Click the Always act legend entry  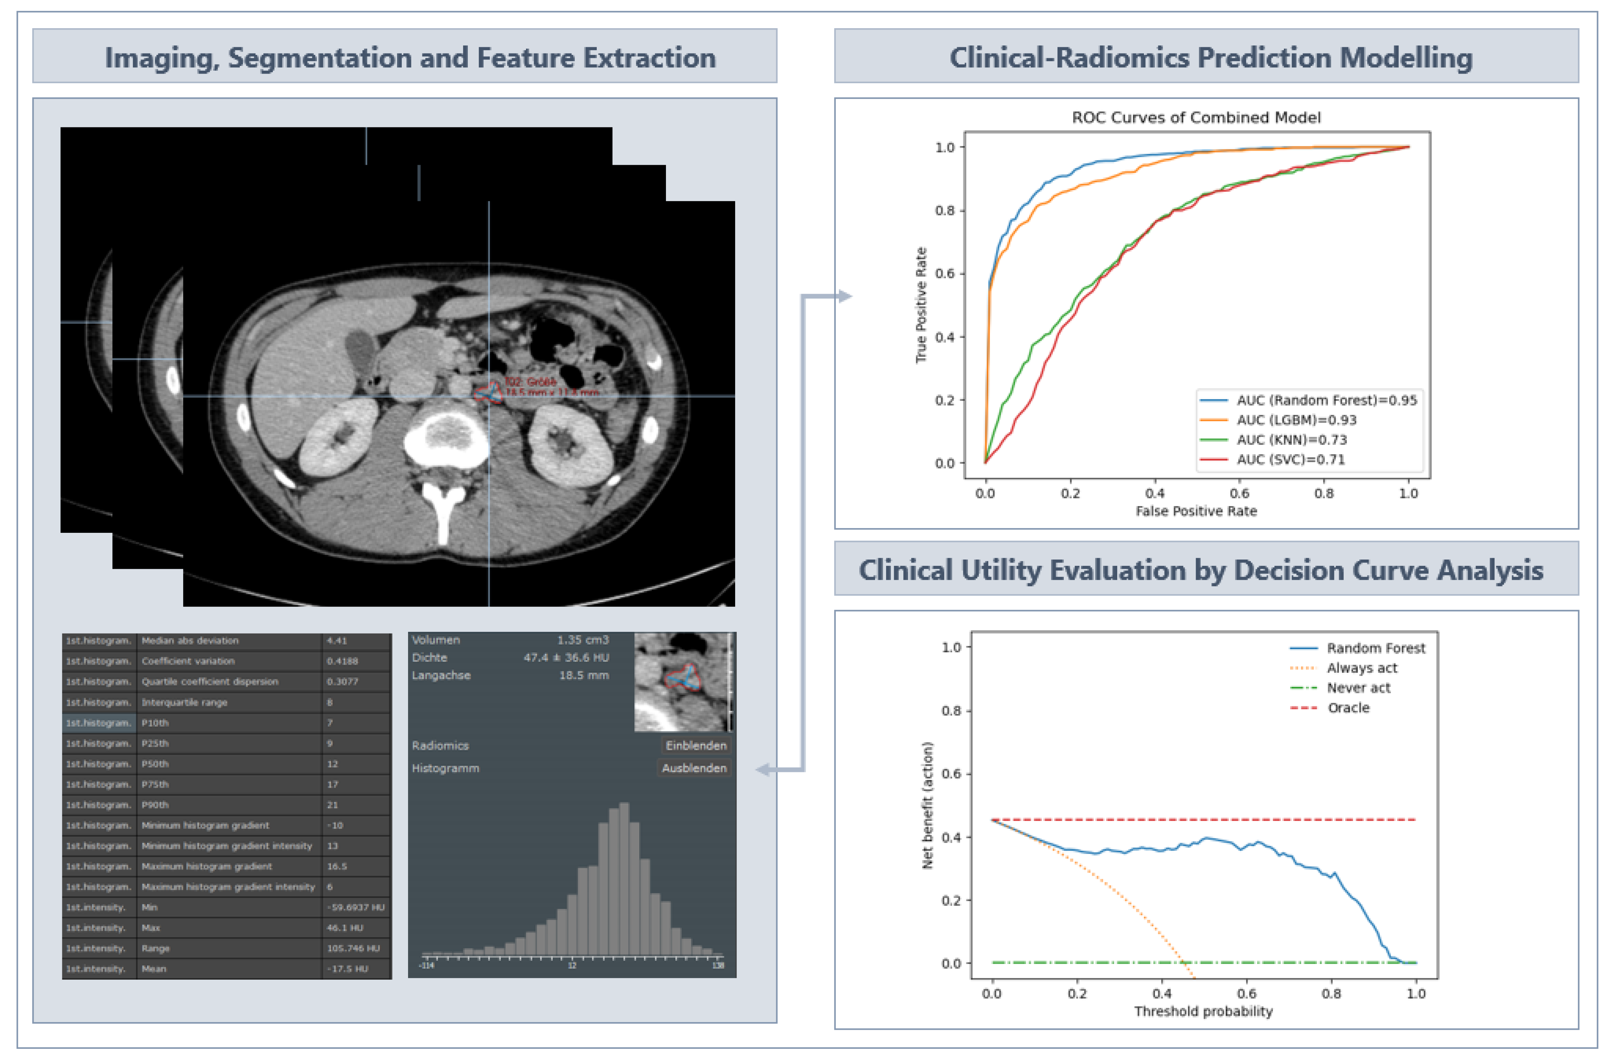(1361, 668)
